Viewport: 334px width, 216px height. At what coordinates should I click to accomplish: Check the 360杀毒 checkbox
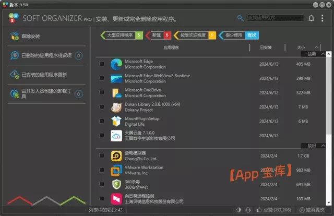click(x=102, y=184)
